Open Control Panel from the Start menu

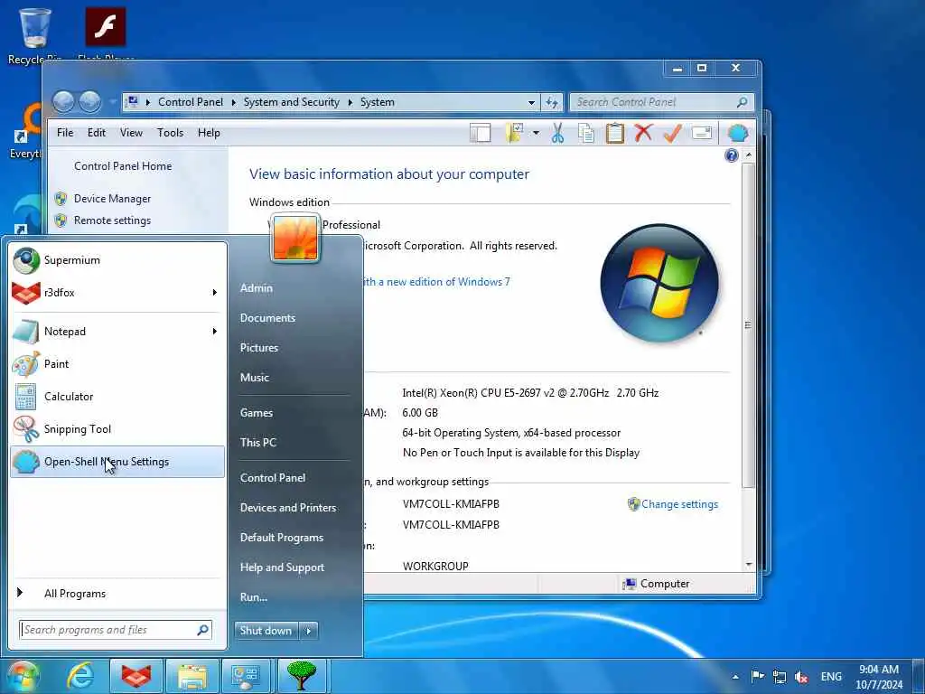(273, 478)
